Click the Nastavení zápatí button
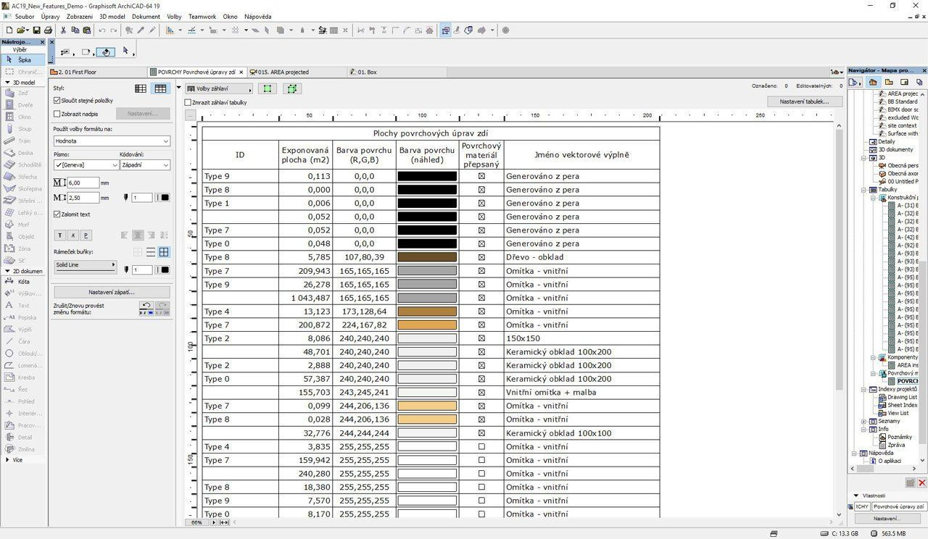 (112, 291)
